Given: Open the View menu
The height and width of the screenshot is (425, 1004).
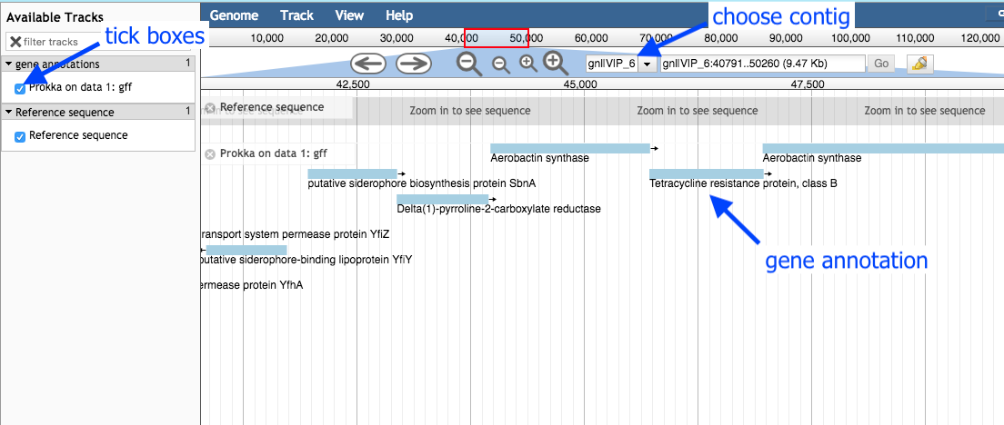Looking at the screenshot, I should click(349, 15).
